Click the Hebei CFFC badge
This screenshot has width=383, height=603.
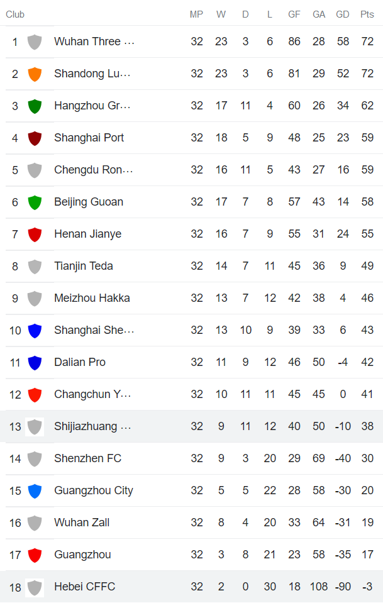[35, 587]
